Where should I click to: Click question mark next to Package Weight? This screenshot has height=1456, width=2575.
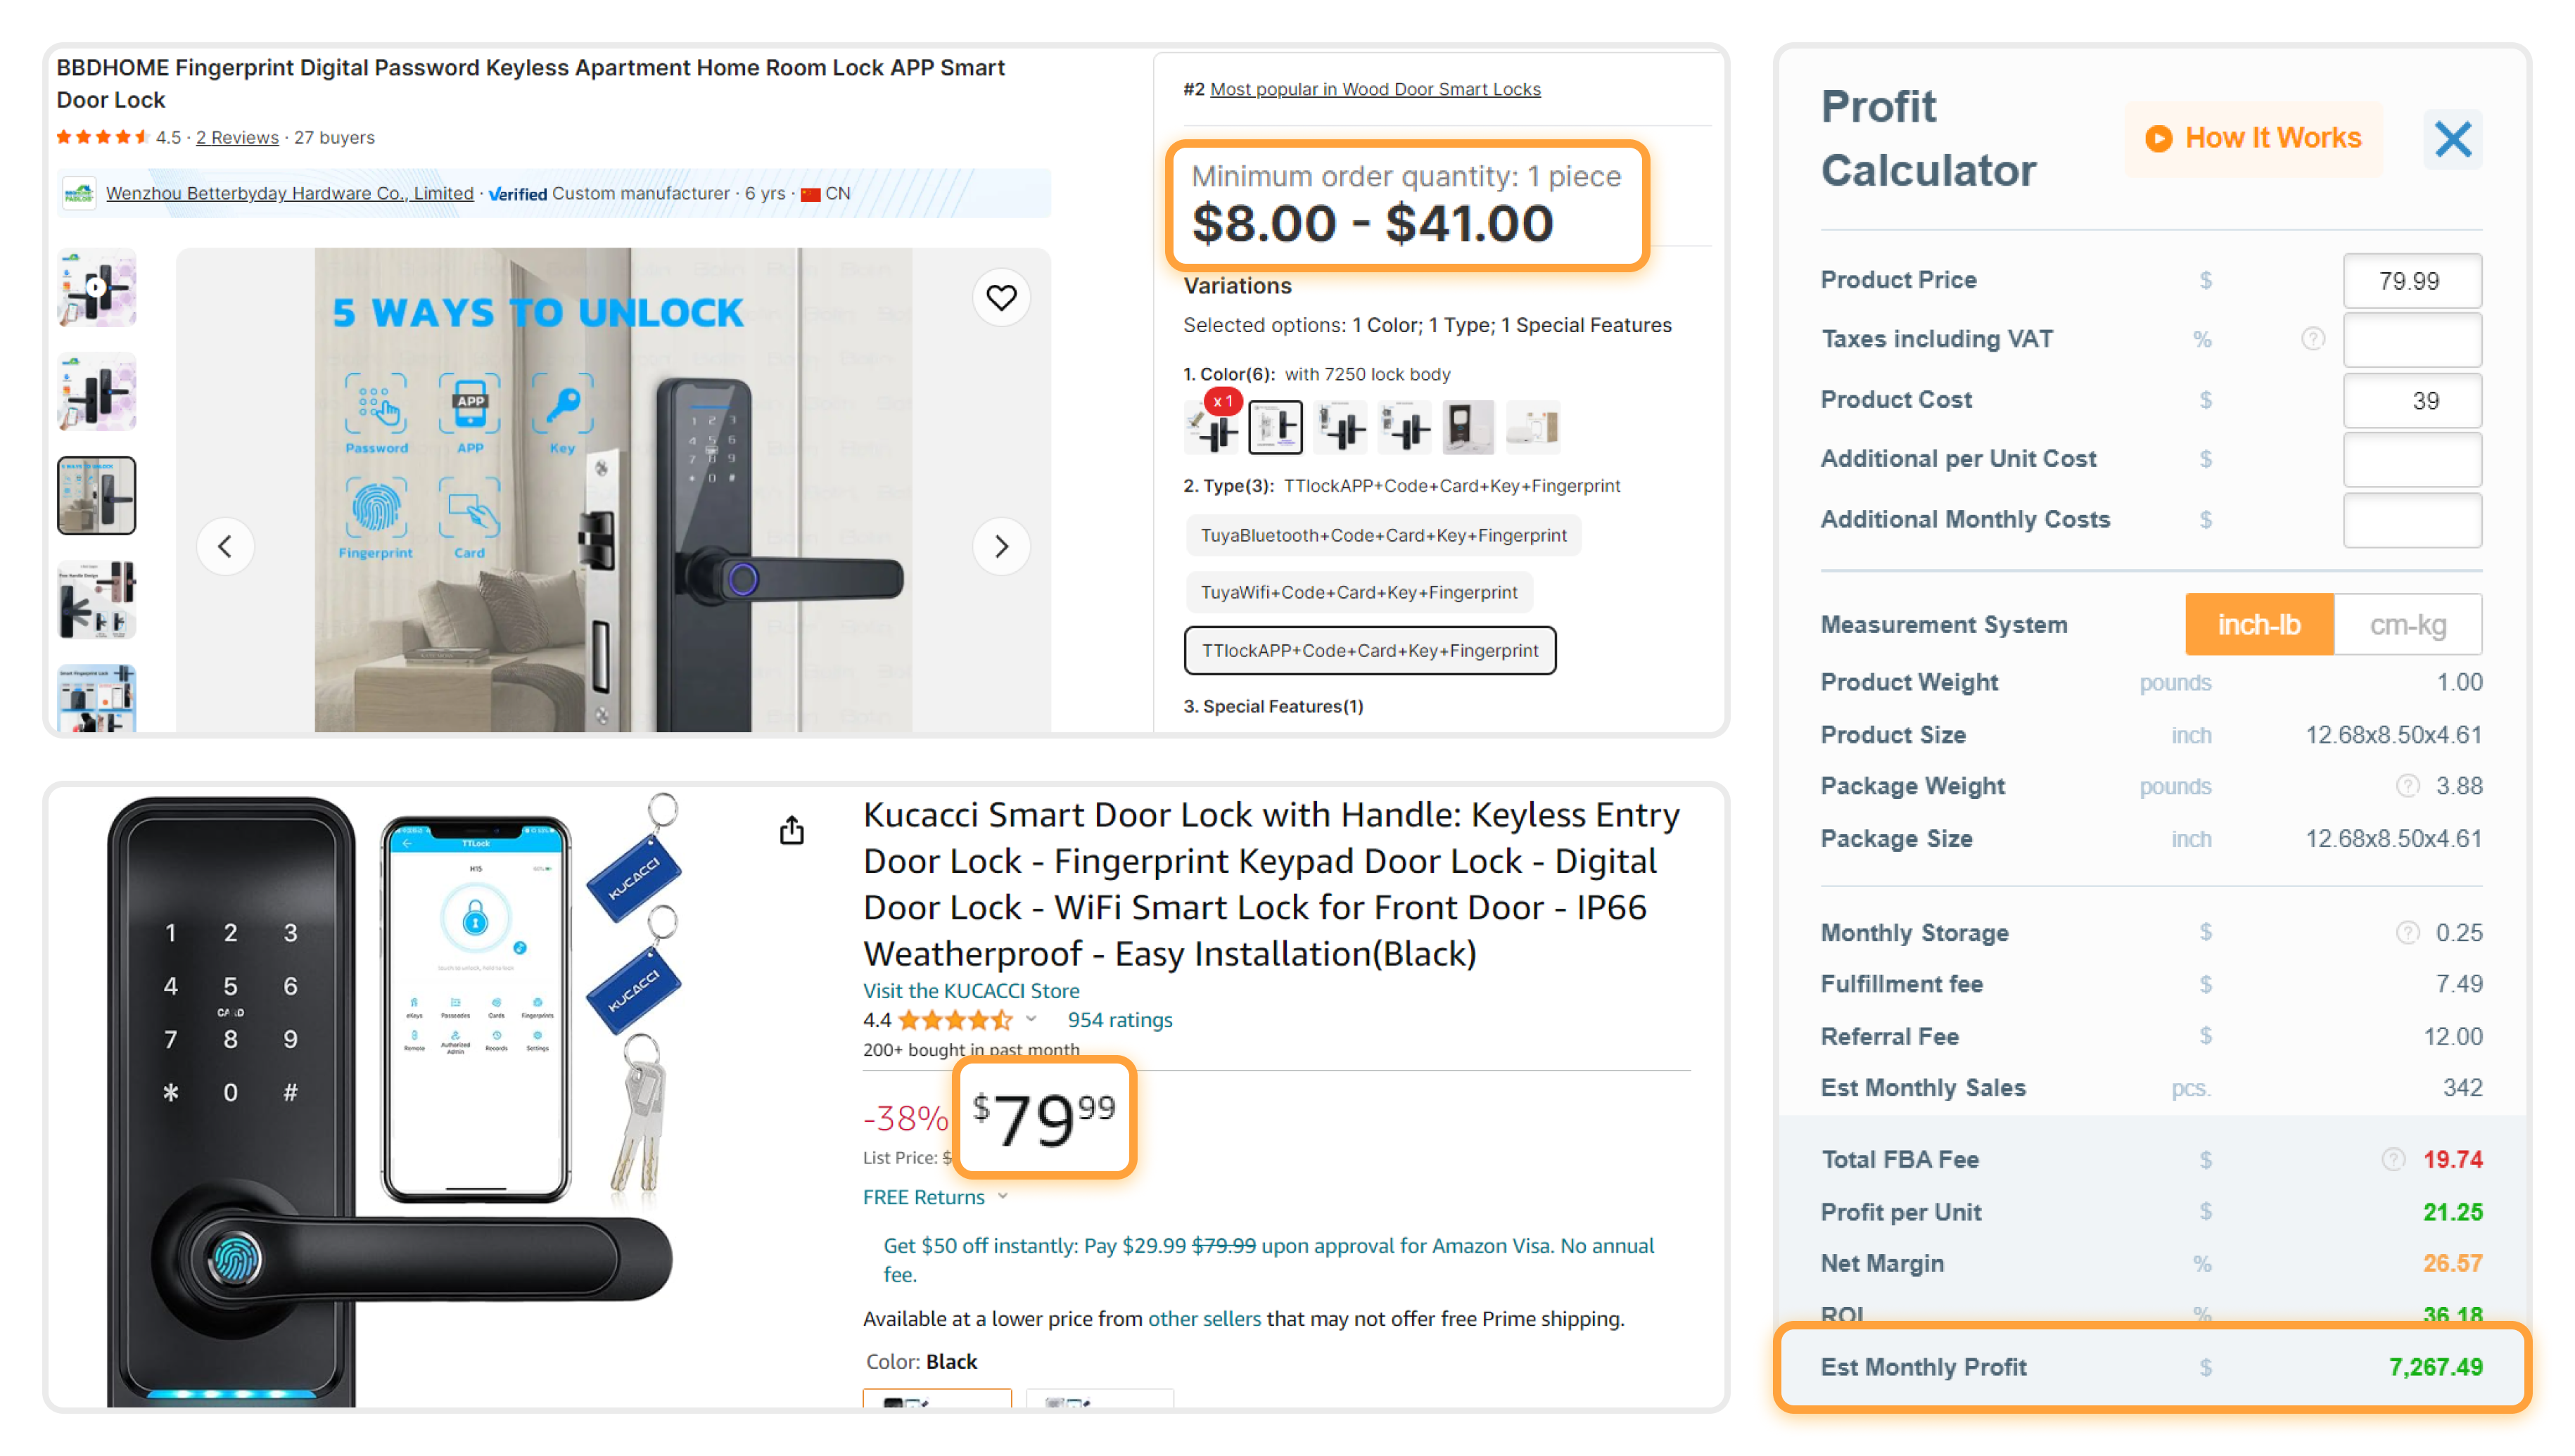point(2407,786)
